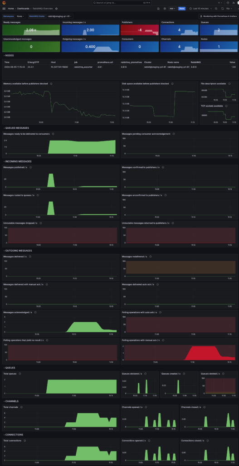This screenshot has width=239, height=466.
Task: Open the Namespace None dropdown
Action: (x=21, y=16)
